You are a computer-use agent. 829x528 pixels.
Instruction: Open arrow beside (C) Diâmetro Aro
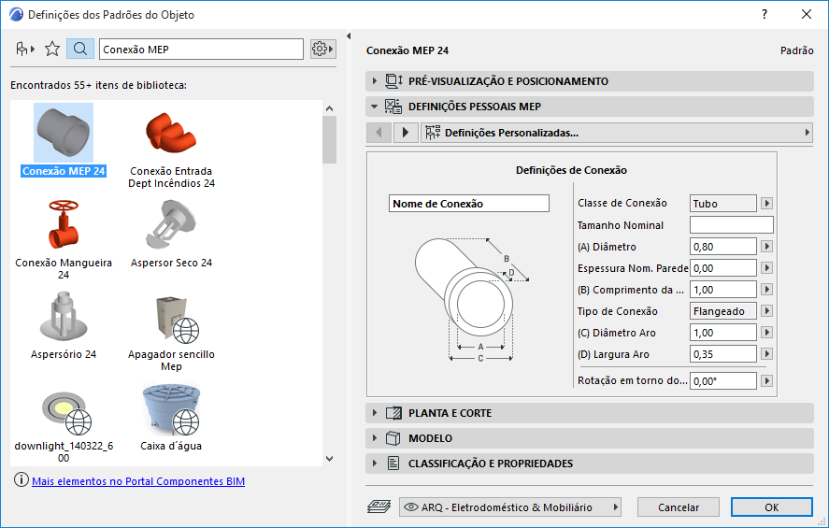[766, 333]
